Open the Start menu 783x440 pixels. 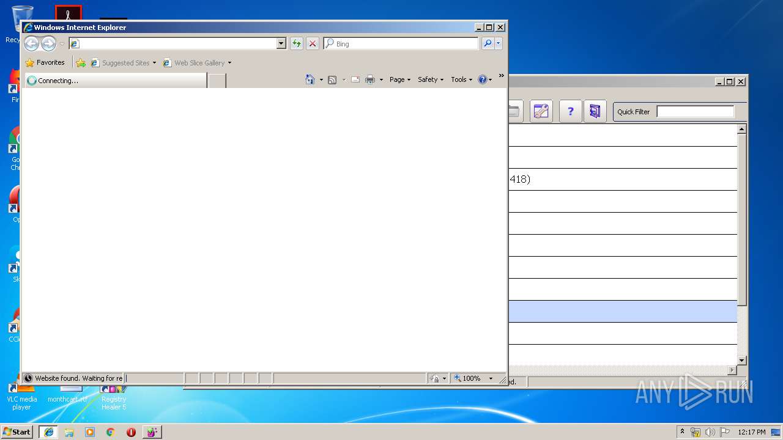pyautogui.click(x=17, y=431)
